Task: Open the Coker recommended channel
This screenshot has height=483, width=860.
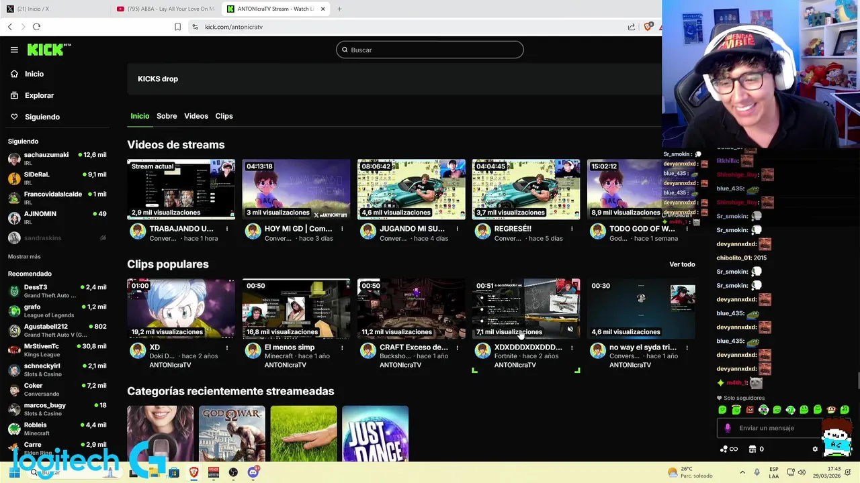Action: coord(57,390)
